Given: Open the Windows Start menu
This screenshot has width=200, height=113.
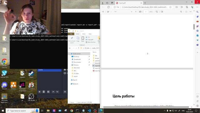Looking at the screenshot, I should (x=3, y=110).
